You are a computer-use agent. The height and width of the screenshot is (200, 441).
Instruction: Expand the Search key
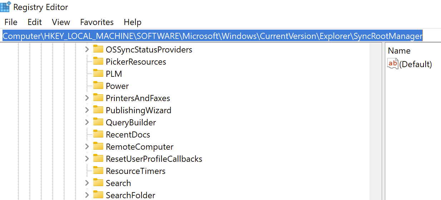click(x=87, y=183)
